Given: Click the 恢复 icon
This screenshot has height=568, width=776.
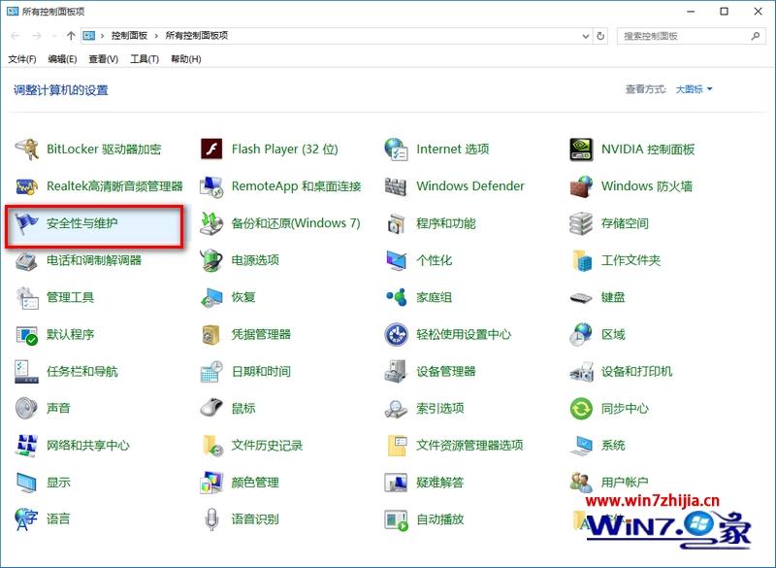Looking at the screenshot, I should pyautogui.click(x=211, y=298).
